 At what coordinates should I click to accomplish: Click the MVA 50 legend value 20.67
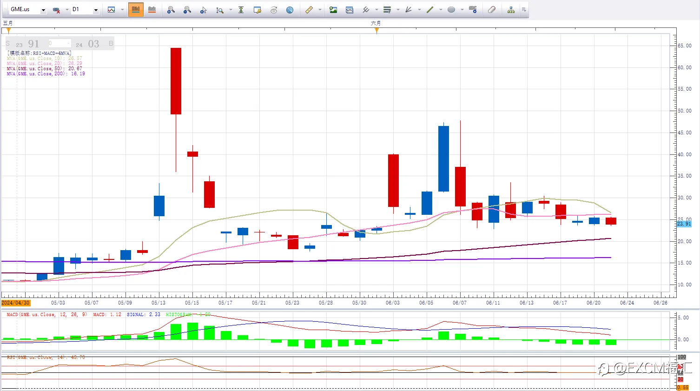pyautogui.click(x=75, y=69)
